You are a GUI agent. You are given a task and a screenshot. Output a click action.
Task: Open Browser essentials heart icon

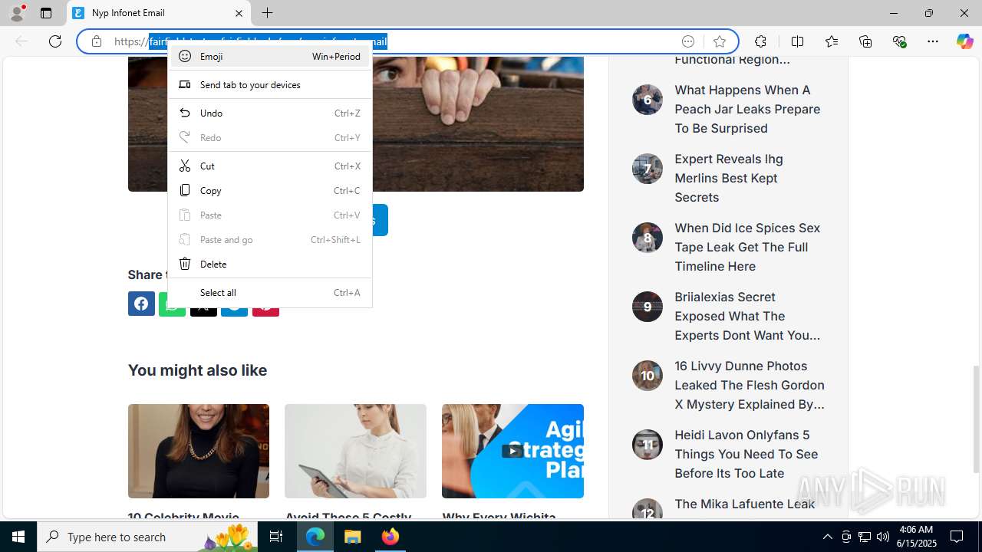click(900, 41)
